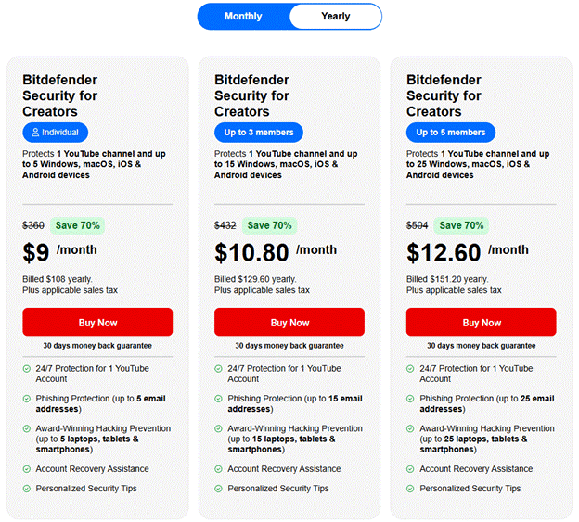The width and height of the screenshot is (579, 522).
Task: Switch billing to Yearly
Action: click(x=335, y=17)
